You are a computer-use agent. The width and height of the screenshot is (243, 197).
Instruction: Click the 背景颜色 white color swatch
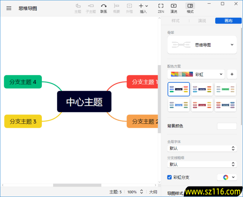click(x=227, y=126)
